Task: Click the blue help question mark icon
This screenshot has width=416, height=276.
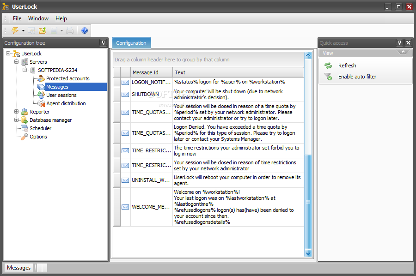Action: point(85,30)
